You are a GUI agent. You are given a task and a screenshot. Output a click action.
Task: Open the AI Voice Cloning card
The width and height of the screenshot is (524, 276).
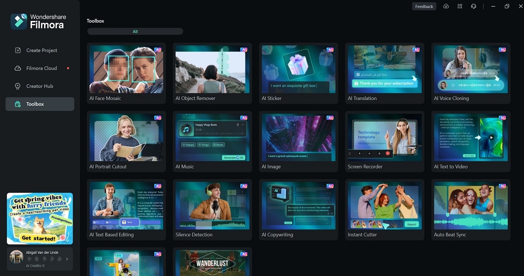tap(471, 73)
